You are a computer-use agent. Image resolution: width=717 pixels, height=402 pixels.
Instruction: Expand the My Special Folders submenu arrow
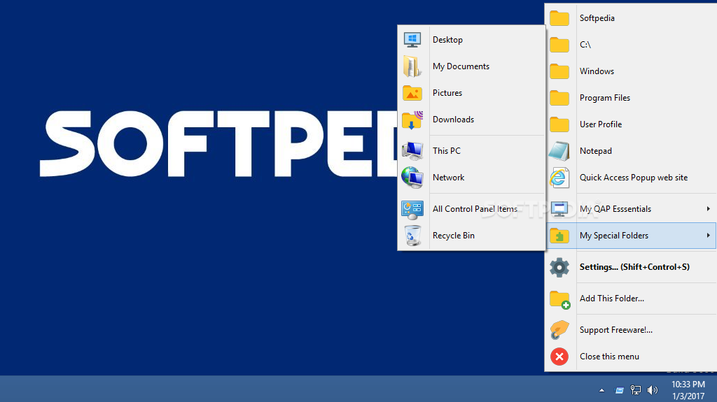709,236
